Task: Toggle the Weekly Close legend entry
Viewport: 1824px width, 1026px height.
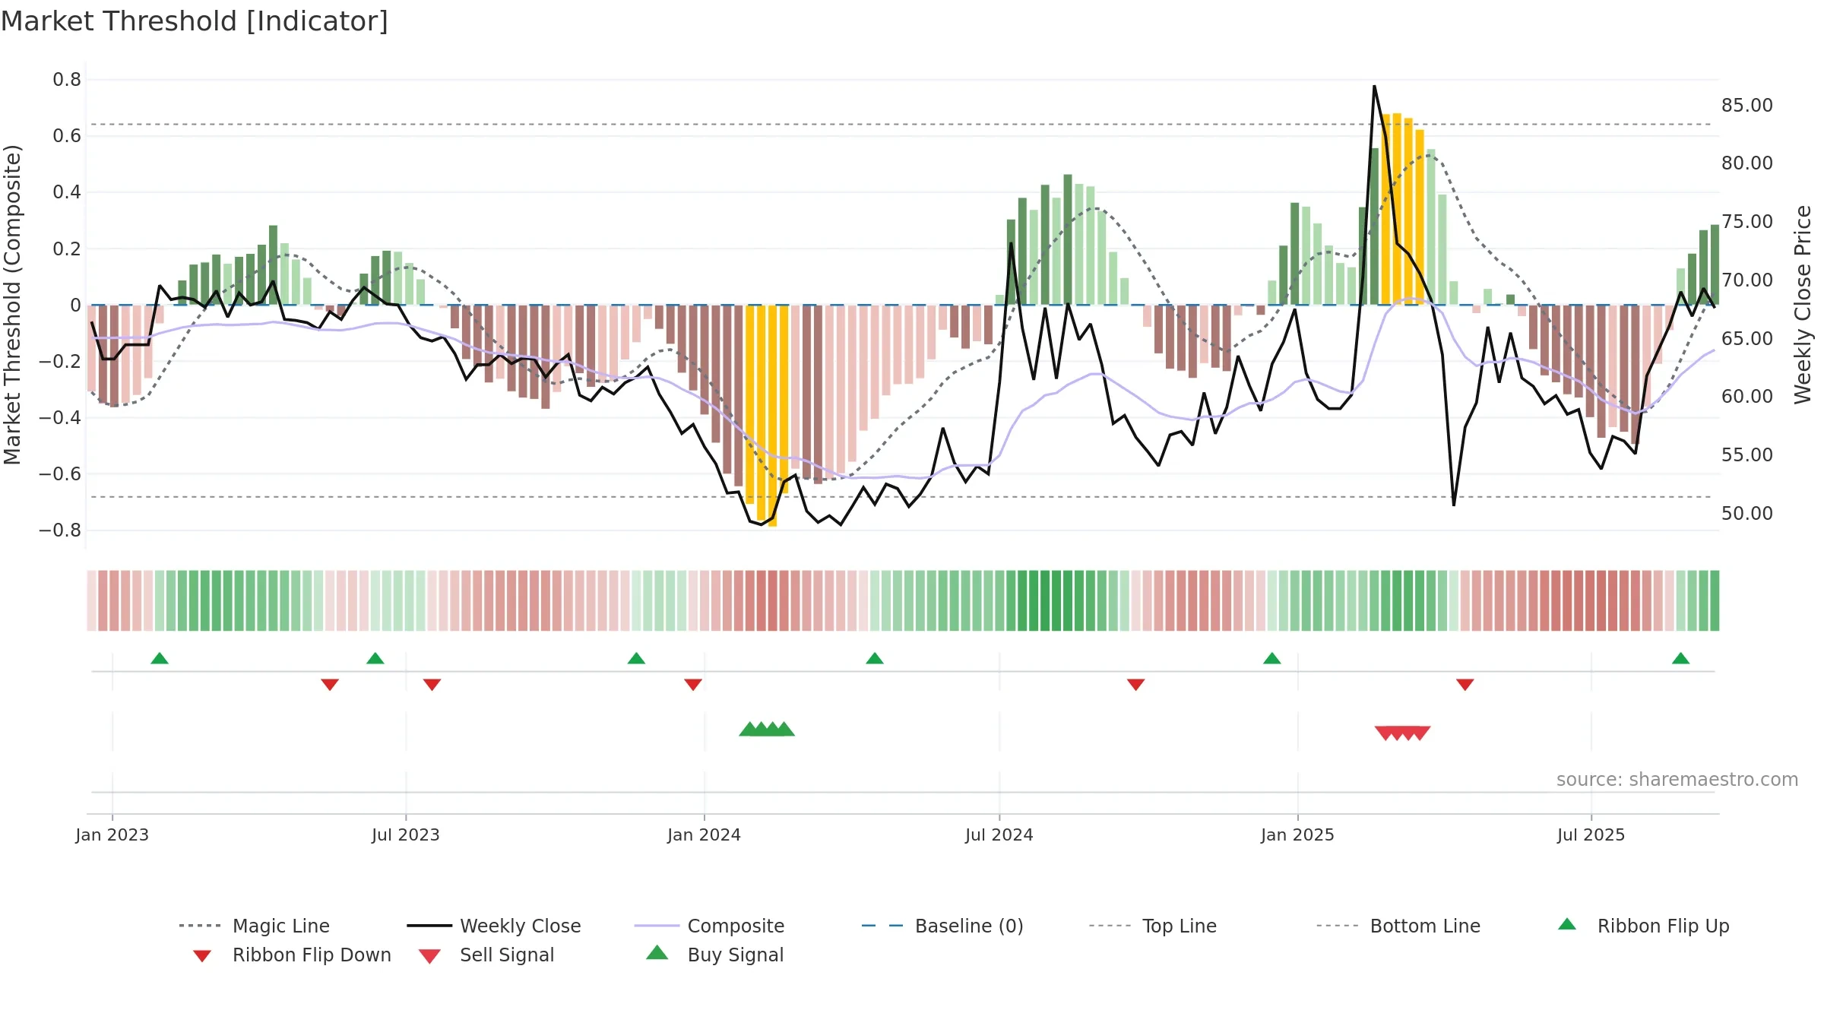Action: point(494,926)
